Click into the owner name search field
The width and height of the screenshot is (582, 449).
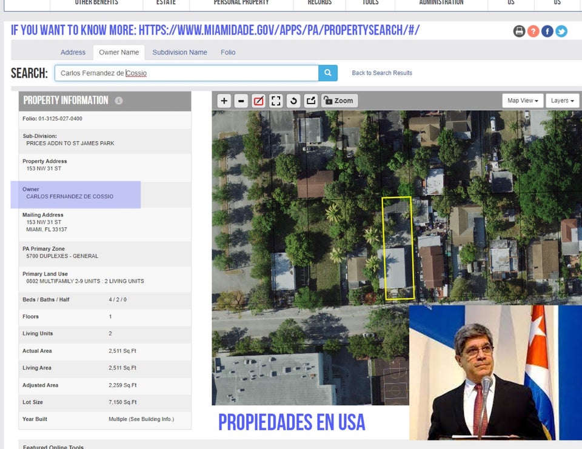tap(186, 73)
